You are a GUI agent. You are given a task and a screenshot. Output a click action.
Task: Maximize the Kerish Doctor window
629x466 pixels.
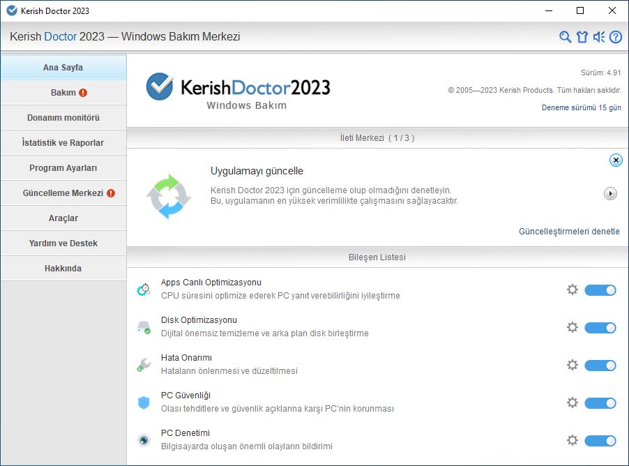tap(580, 10)
